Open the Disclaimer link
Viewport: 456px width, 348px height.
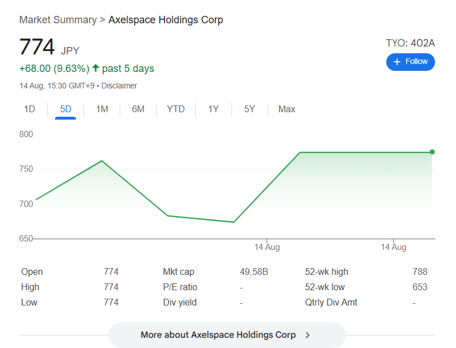tap(119, 86)
